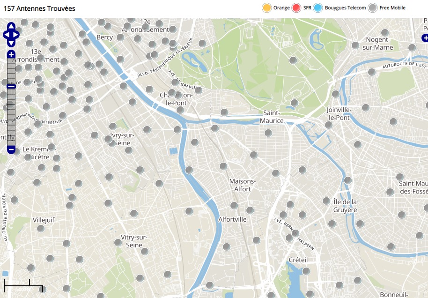This screenshot has width=428, height=298.
Task: Toggle the blue Bouygues Telecom legend circle
Action: click(318, 8)
